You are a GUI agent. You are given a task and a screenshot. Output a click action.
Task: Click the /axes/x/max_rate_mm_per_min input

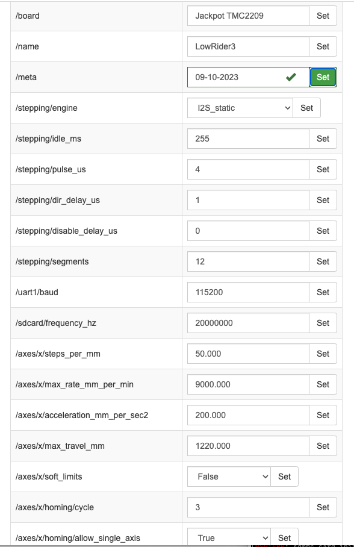tap(248, 384)
